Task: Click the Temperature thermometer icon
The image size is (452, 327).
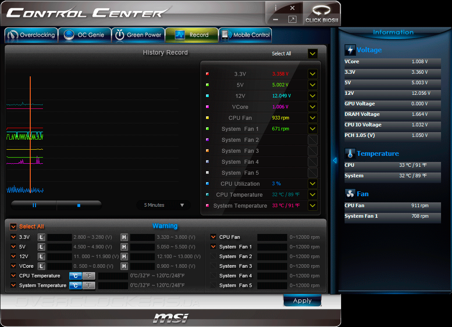Action: point(350,154)
